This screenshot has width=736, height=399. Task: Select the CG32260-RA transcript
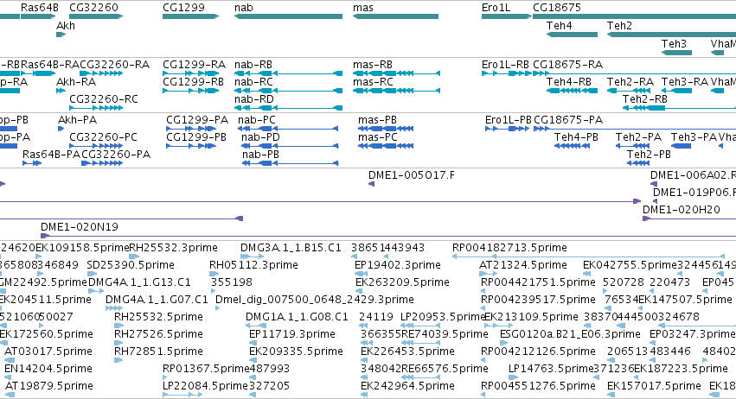(x=101, y=73)
